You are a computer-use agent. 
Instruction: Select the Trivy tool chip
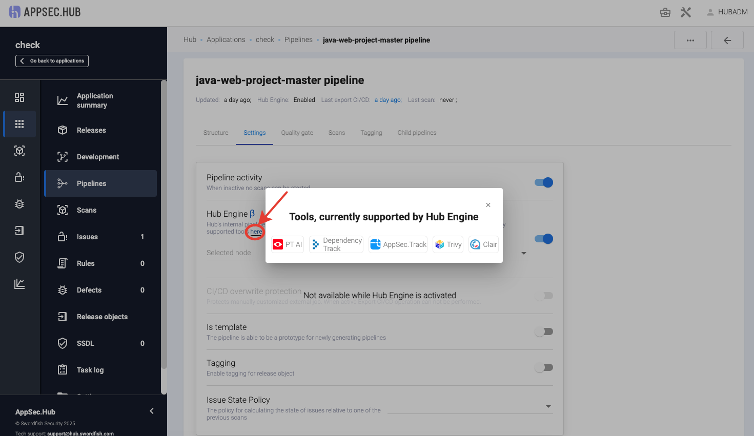(448, 244)
